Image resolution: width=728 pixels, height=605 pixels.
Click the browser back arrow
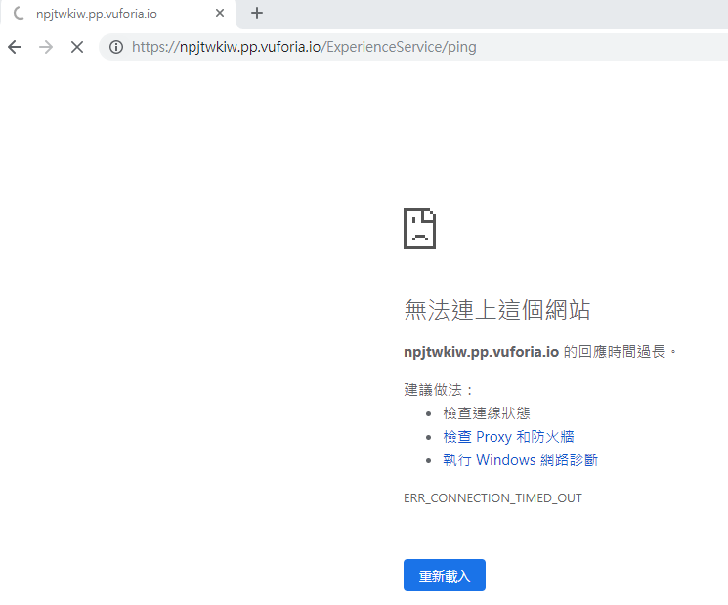[x=15, y=47]
